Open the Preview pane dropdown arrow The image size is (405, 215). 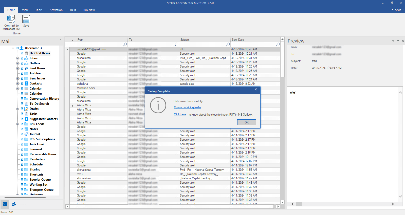[x=393, y=41]
